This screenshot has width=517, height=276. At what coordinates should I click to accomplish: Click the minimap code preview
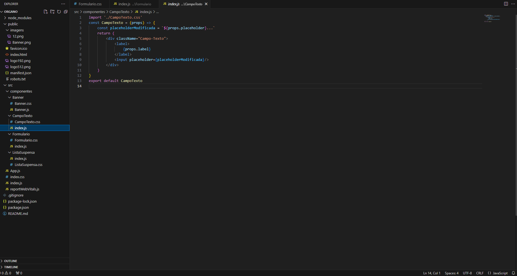[492, 18]
